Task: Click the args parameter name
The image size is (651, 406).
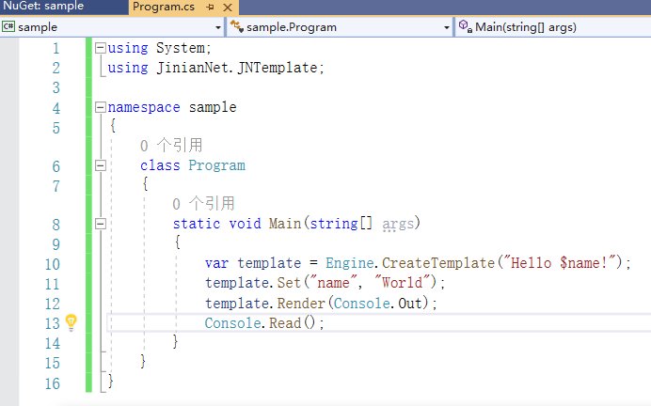Action: coord(398,224)
